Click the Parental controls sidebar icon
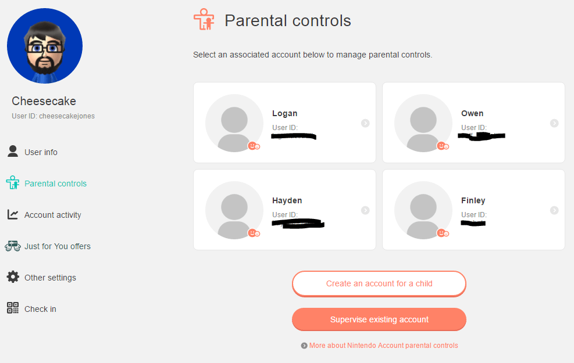The image size is (574, 363). pyautogui.click(x=13, y=183)
